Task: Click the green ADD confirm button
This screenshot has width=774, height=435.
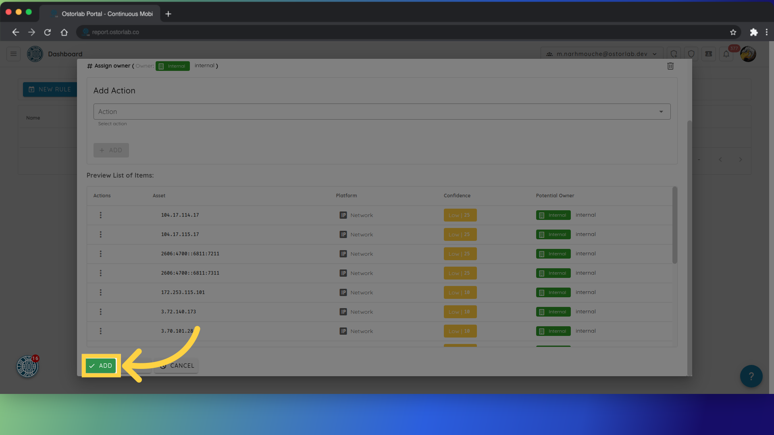Action: click(101, 366)
